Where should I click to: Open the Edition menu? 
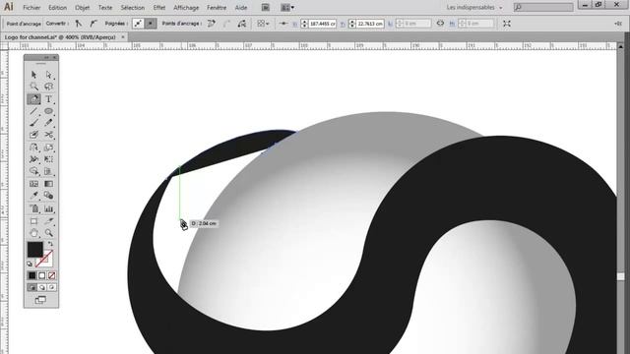[57, 8]
